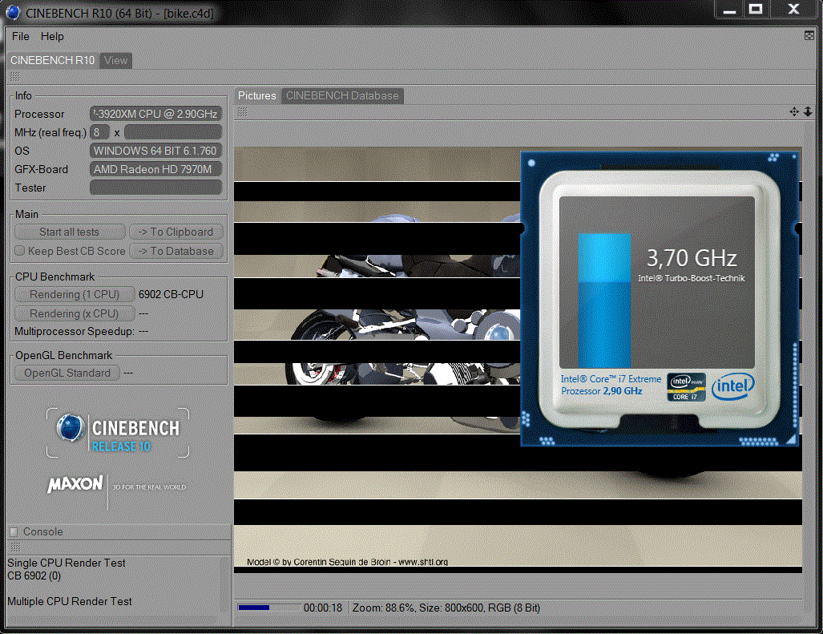Screen dimensions: 823x634
Task: Click the blue Turbo Boost frequency bar
Action: coord(604,301)
